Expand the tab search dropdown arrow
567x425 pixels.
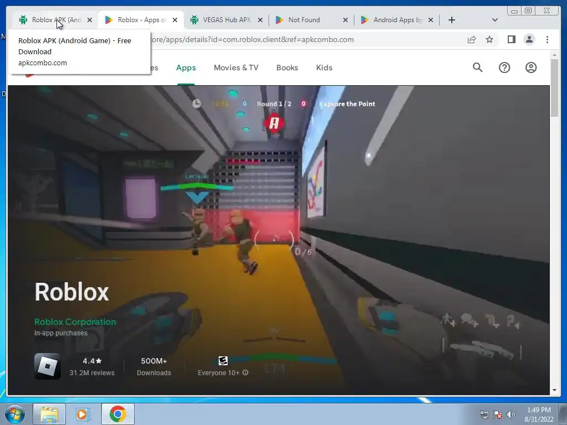(x=495, y=20)
